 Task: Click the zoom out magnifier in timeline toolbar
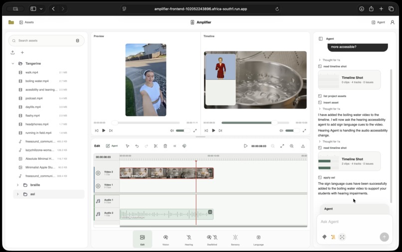pos(273,146)
